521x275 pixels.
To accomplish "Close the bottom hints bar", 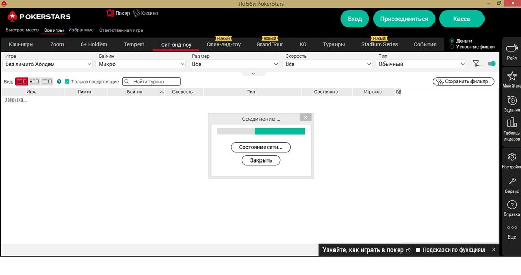I will [x=494, y=249].
